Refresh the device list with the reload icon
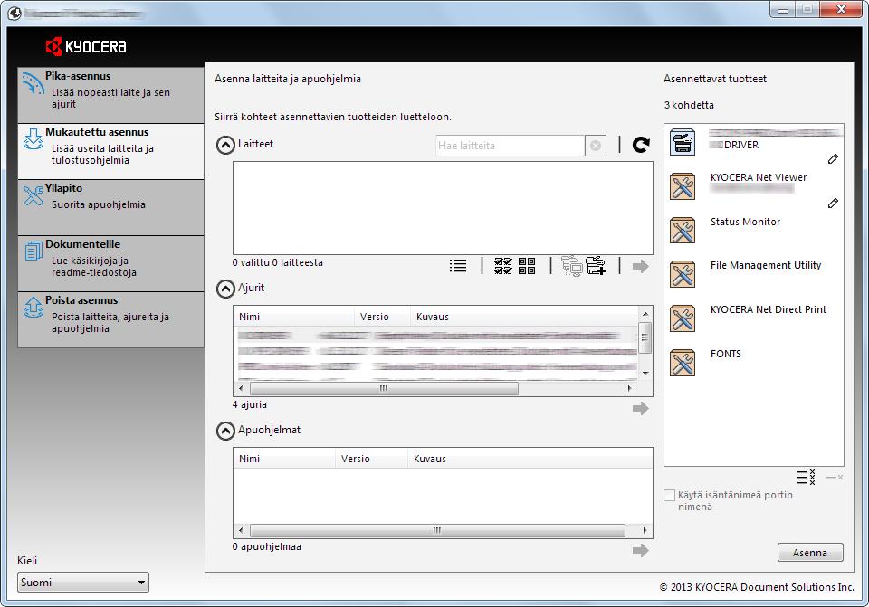 (641, 145)
